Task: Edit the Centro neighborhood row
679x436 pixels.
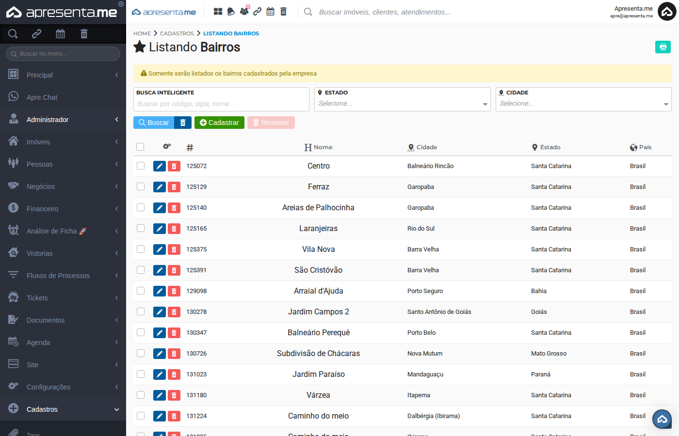Action: click(160, 166)
